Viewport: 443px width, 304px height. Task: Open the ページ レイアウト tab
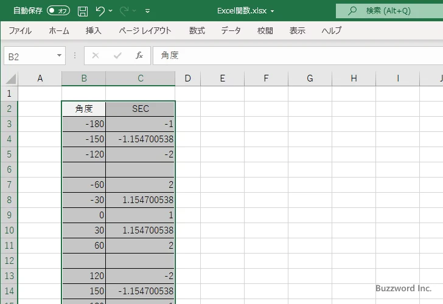[145, 30]
